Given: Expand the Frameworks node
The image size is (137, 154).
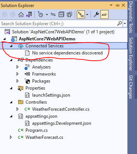Looking at the screenshot, I should [x=17, y=74].
